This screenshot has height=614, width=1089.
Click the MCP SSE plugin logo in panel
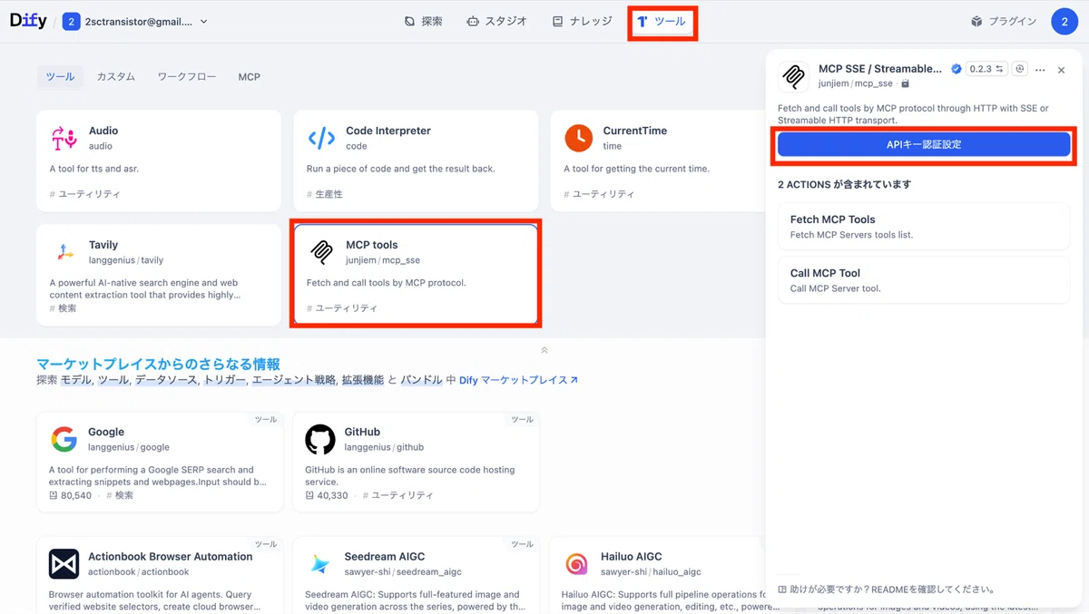794,76
